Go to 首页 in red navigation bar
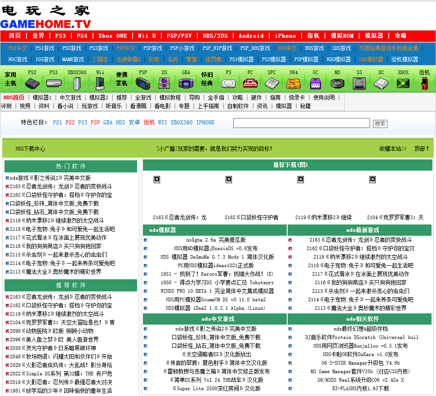This screenshot has width=436, height=396. coord(15,36)
